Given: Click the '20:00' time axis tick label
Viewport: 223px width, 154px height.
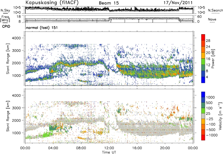Looking at the screenshot, I should [165, 148].
